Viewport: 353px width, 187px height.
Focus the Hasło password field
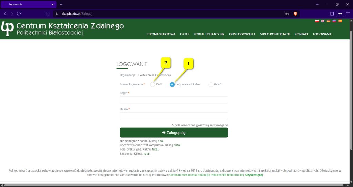(174, 116)
